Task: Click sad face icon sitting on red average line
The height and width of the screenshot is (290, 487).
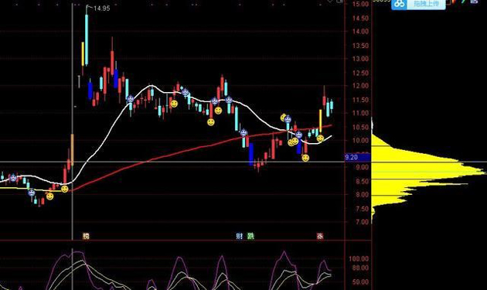Action: pos(243,133)
